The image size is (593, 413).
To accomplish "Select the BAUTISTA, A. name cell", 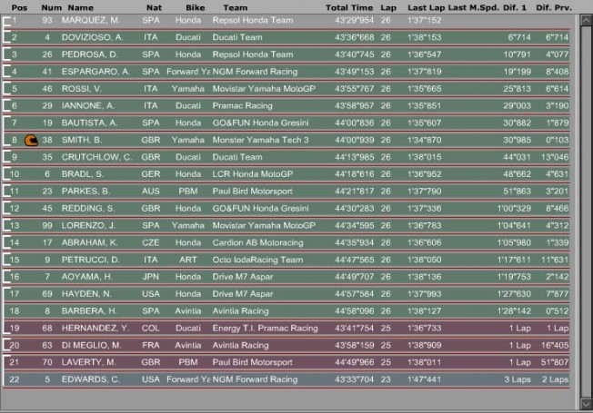I will 90,123.
